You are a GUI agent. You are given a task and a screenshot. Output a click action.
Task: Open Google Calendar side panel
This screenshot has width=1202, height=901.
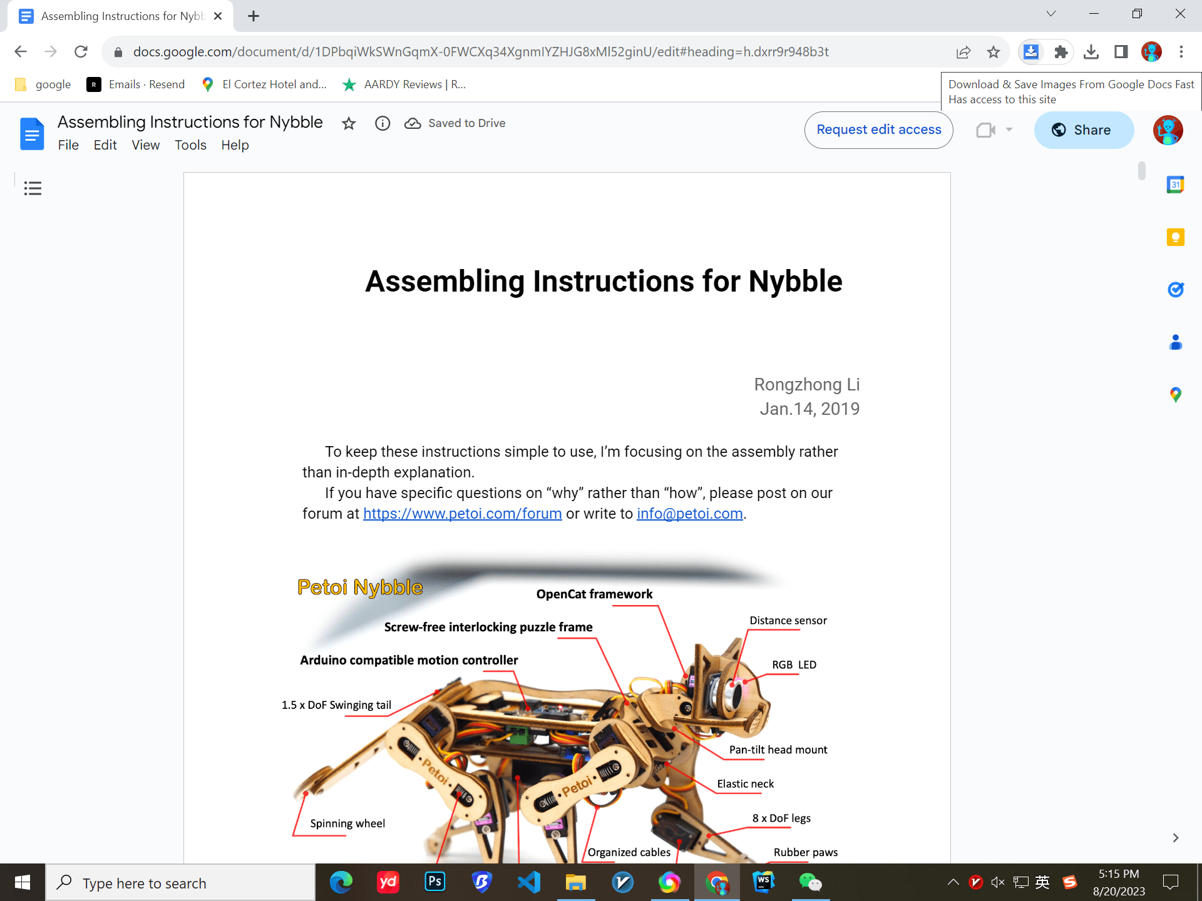point(1175,185)
